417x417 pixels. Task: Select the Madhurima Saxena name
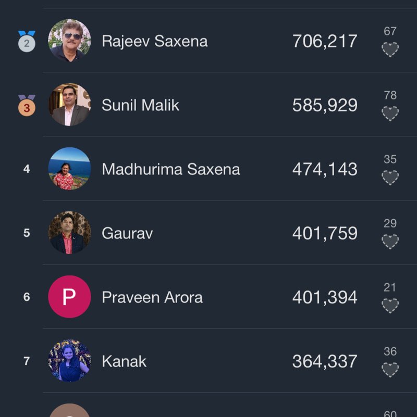(171, 169)
